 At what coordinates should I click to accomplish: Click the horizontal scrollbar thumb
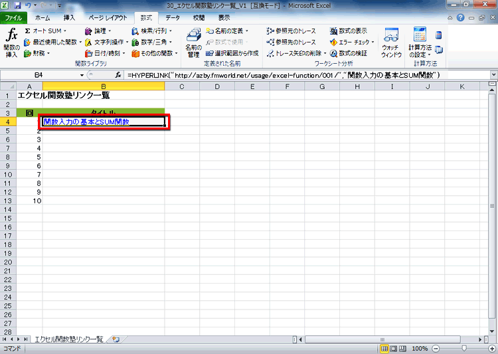382,339
